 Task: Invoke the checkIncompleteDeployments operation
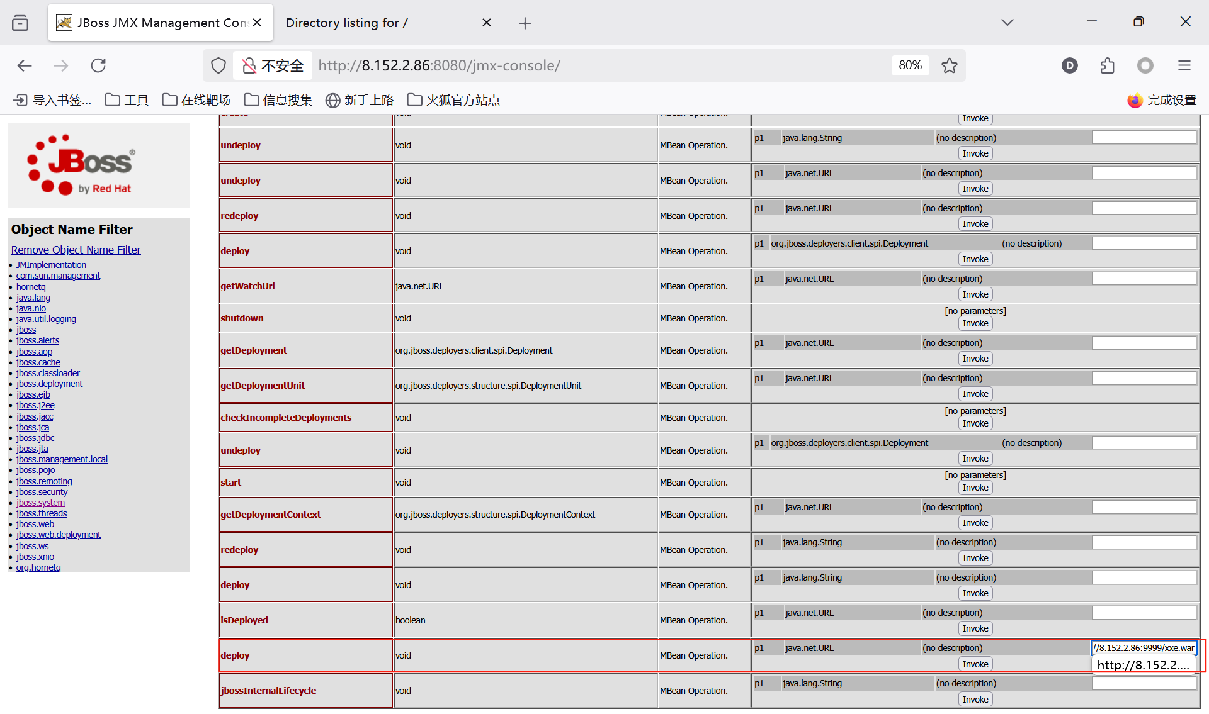975,423
